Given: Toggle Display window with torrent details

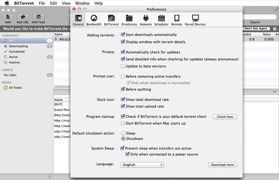Looking at the screenshot, I should (123, 42).
